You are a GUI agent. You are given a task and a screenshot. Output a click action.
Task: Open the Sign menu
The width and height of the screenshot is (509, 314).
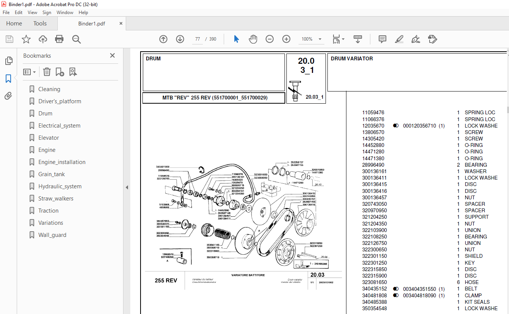[47, 13]
